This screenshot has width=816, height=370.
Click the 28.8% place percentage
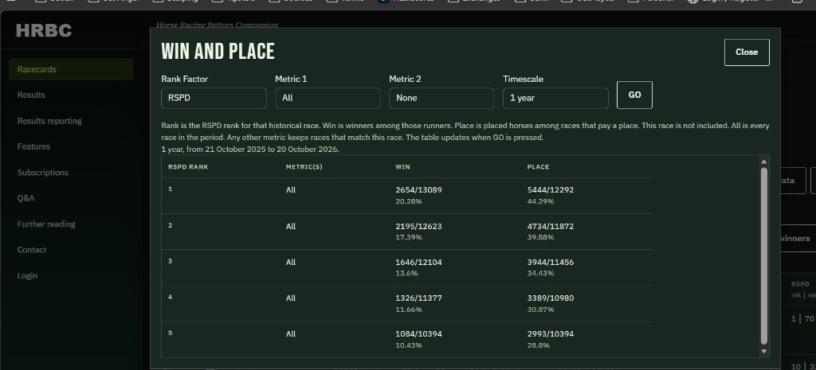click(x=538, y=345)
